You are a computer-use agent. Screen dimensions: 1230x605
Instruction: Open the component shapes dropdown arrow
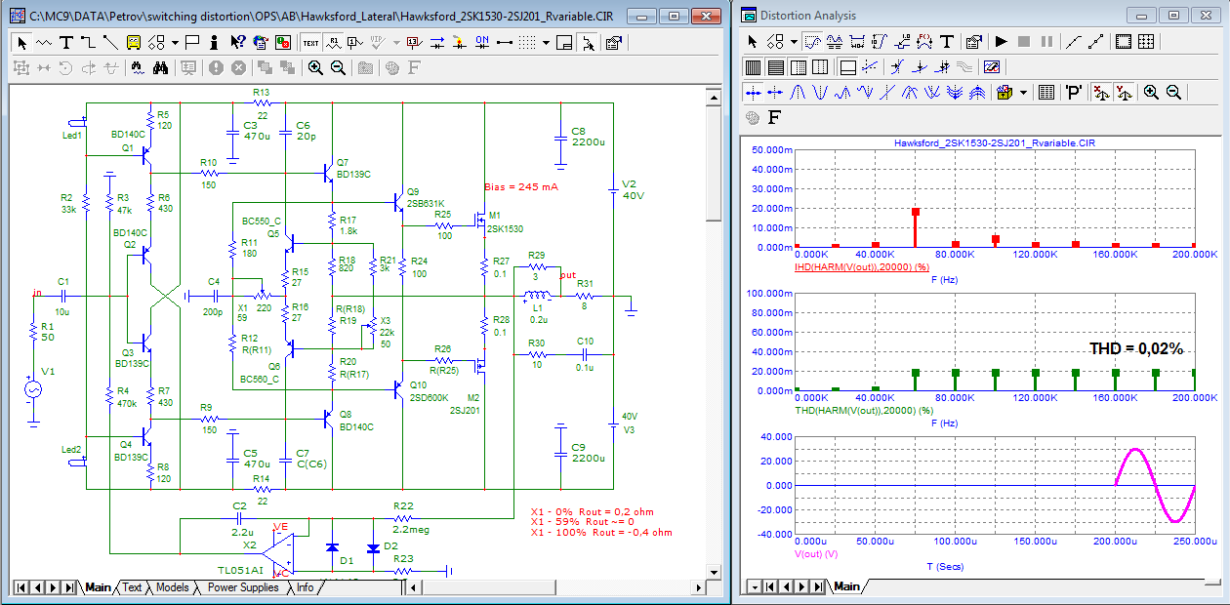point(175,43)
